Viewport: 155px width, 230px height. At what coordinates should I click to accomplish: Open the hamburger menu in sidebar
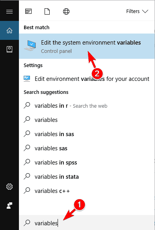[9, 11]
